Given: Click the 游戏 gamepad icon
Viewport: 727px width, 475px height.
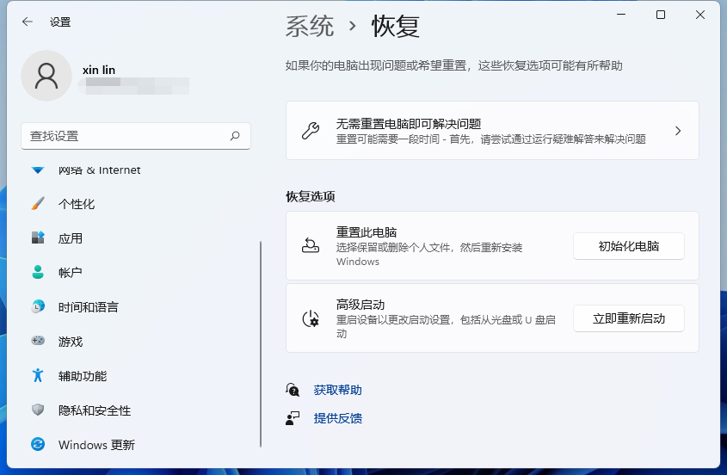Looking at the screenshot, I should (38, 342).
